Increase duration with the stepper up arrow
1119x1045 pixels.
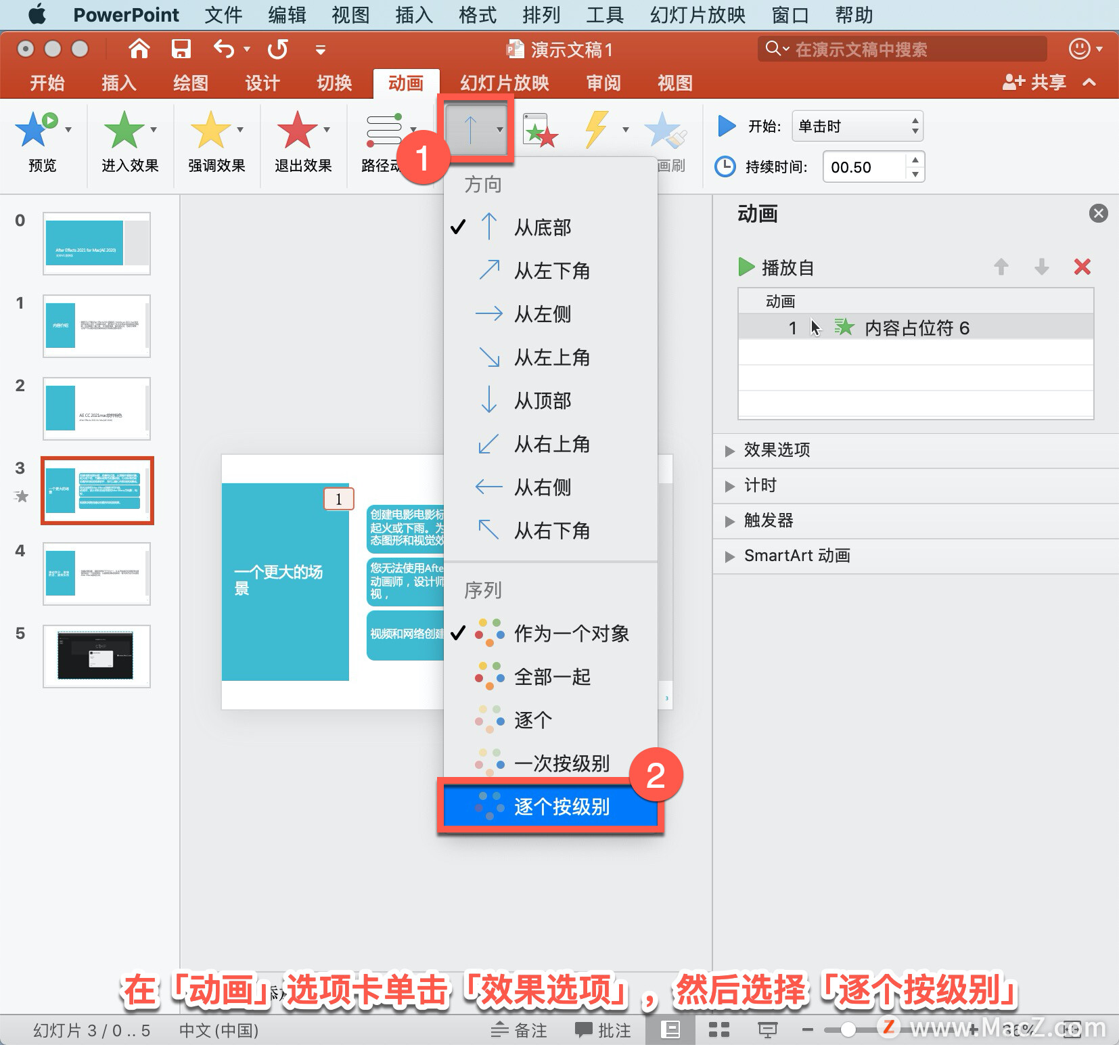(915, 160)
